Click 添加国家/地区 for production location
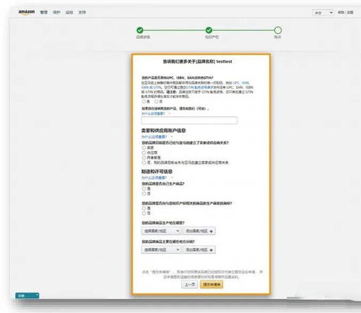361x313 pixels. click(x=199, y=231)
